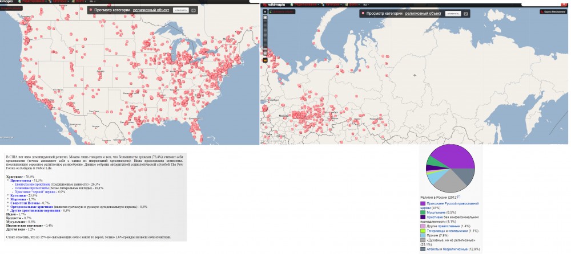Click the orange map type icon below zoom slider
This screenshot has height=254, width=571.
click(265, 60)
